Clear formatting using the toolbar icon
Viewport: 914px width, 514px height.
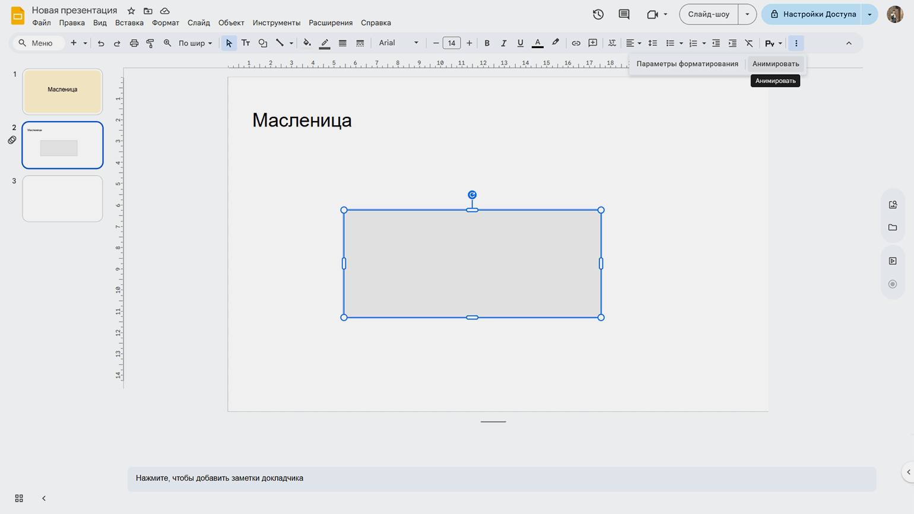(x=749, y=43)
